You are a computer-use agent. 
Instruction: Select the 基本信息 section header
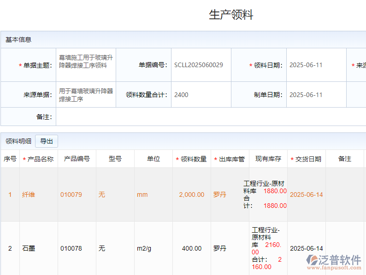18,40
